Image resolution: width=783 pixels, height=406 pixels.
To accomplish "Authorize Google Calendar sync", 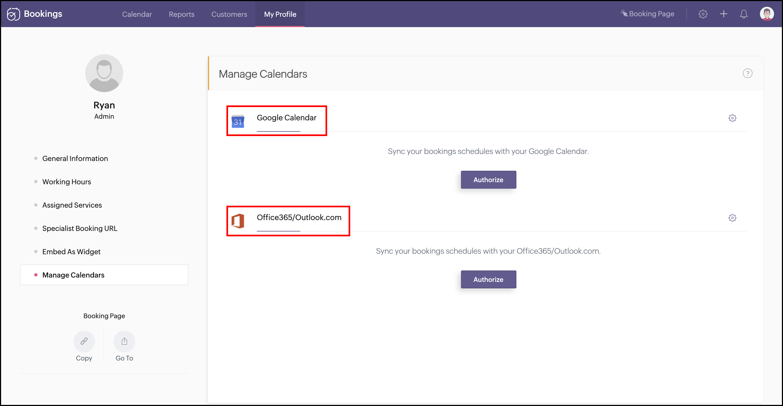I will pyautogui.click(x=488, y=180).
